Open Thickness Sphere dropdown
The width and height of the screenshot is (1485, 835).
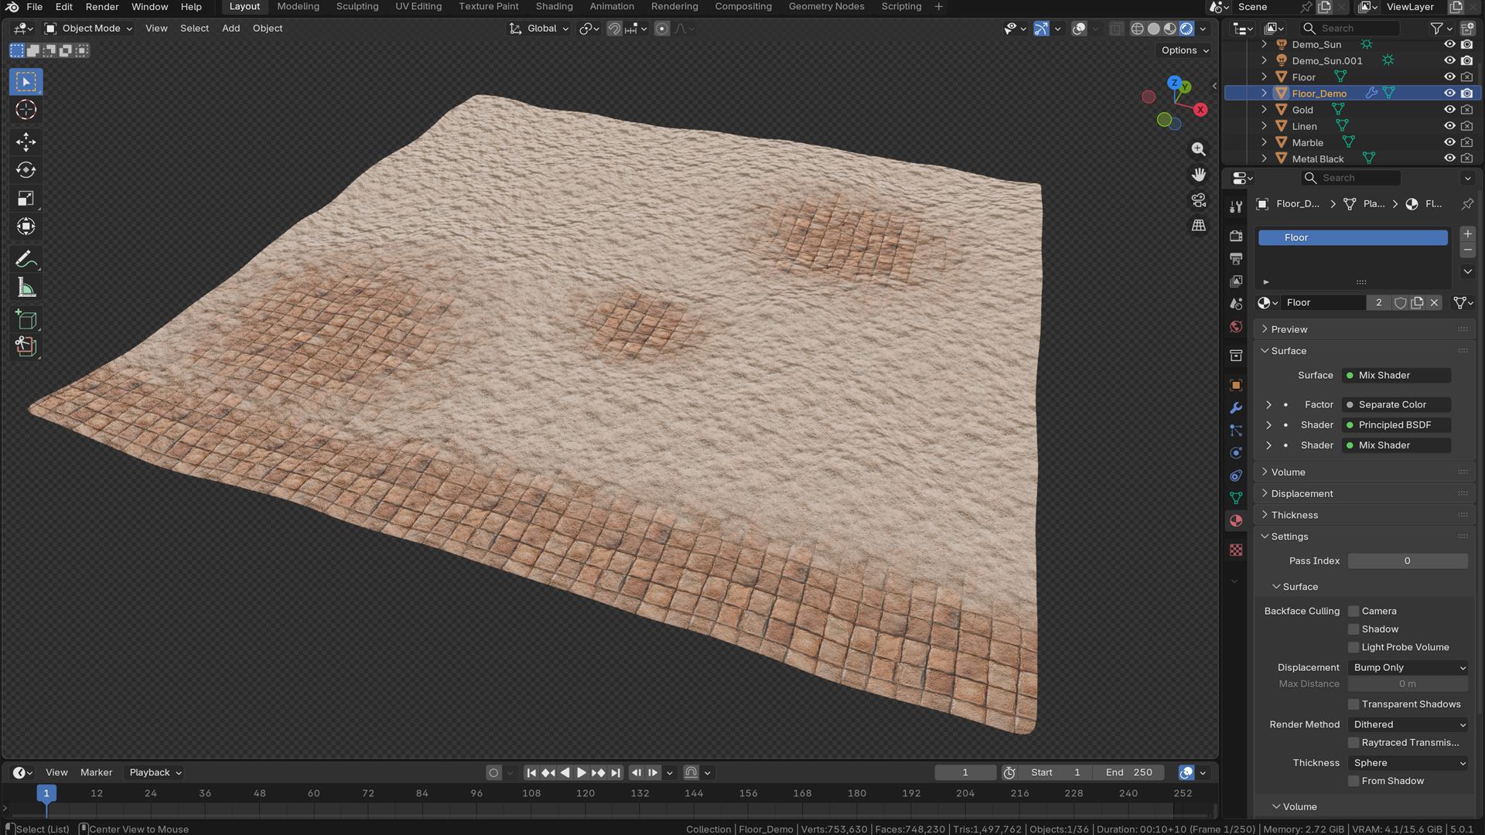pos(1408,763)
